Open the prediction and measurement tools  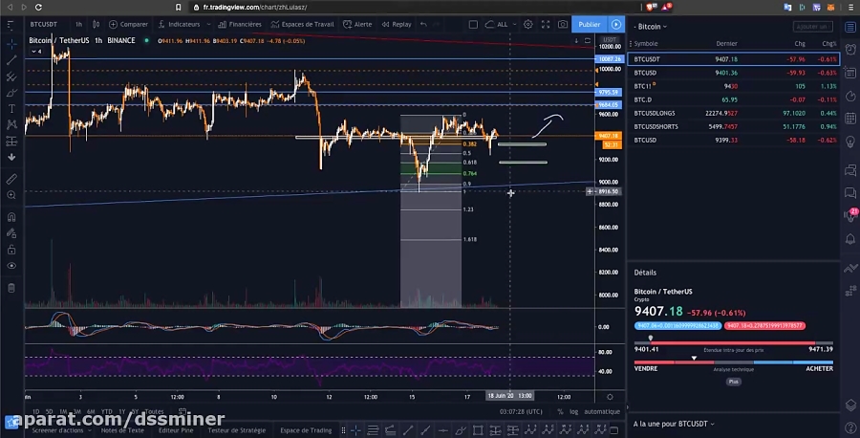(x=11, y=142)
